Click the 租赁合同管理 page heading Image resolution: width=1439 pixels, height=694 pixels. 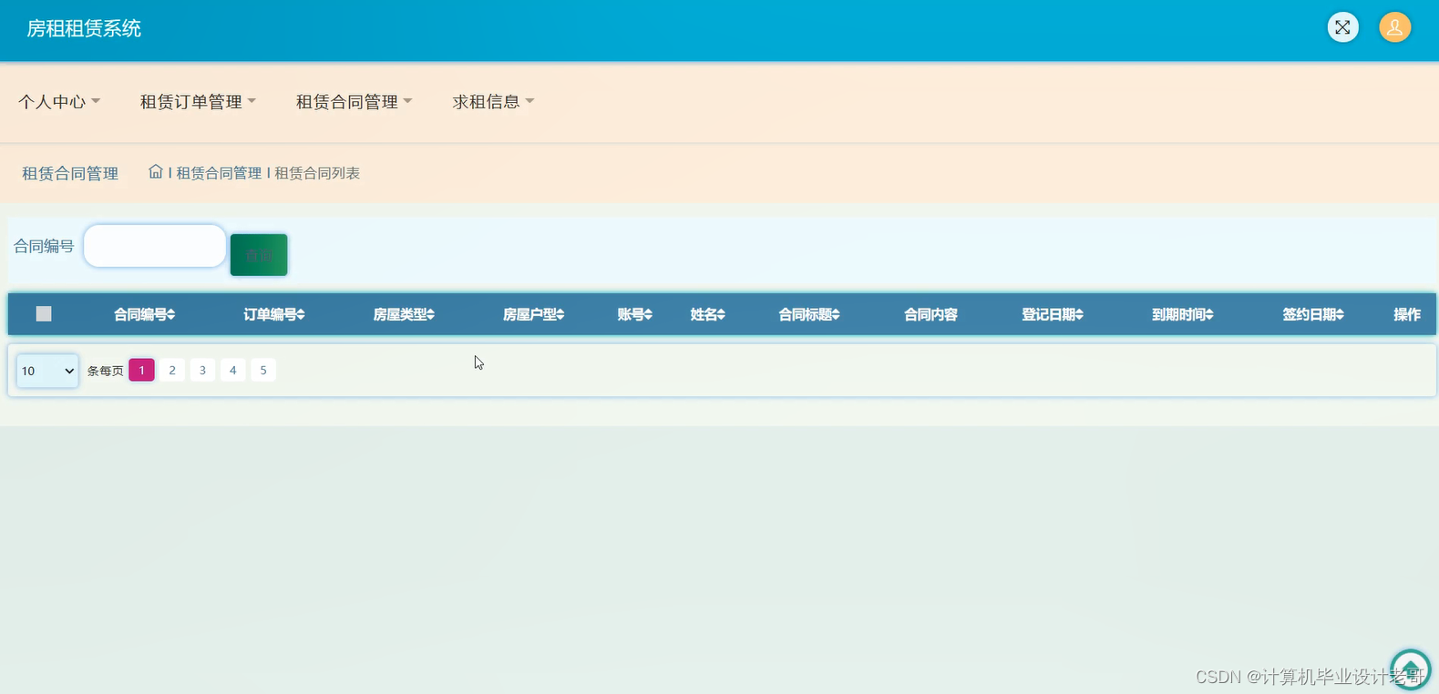tap(70, 173)
